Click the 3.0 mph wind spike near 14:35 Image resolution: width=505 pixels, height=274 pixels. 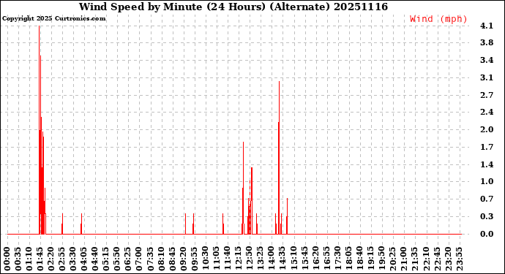[279, 158]
